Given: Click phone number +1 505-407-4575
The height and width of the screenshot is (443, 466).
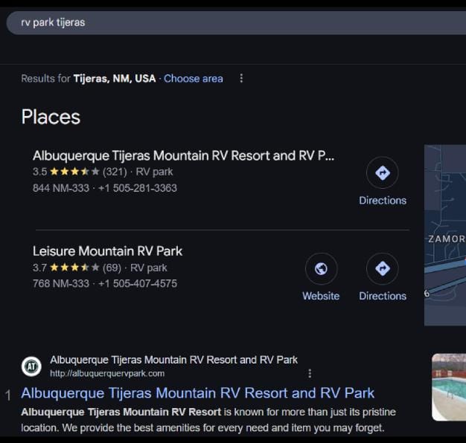Looking at the screenshot, I should point(138,284).
